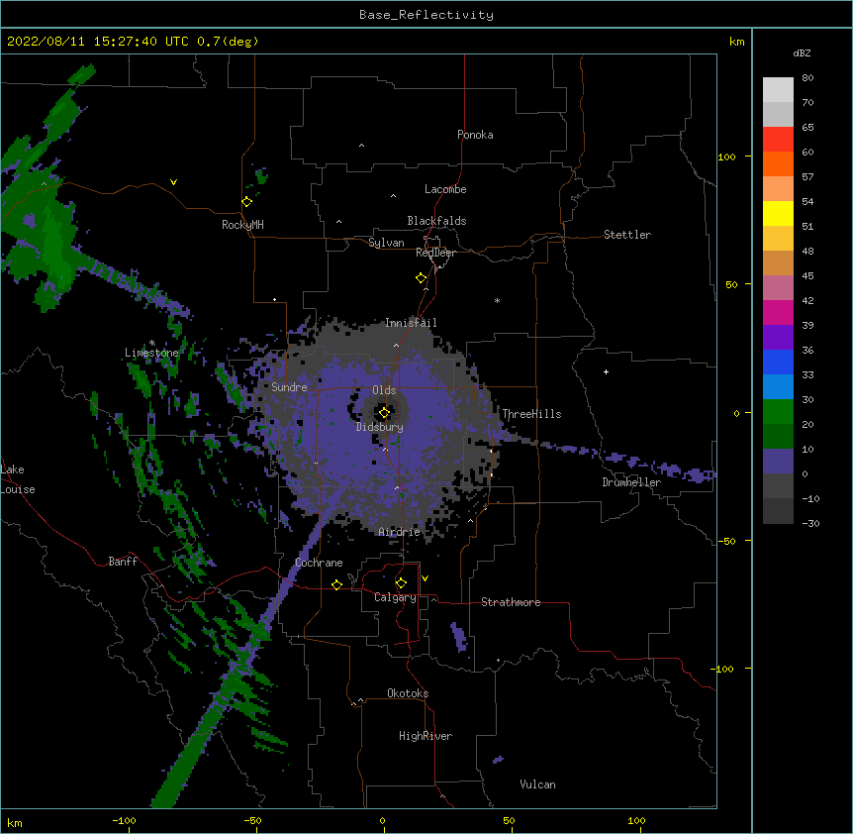Click the Okotoks town label
Image resolution: width=853 pixels, height=834 pixels.
(x=408, y=693)
